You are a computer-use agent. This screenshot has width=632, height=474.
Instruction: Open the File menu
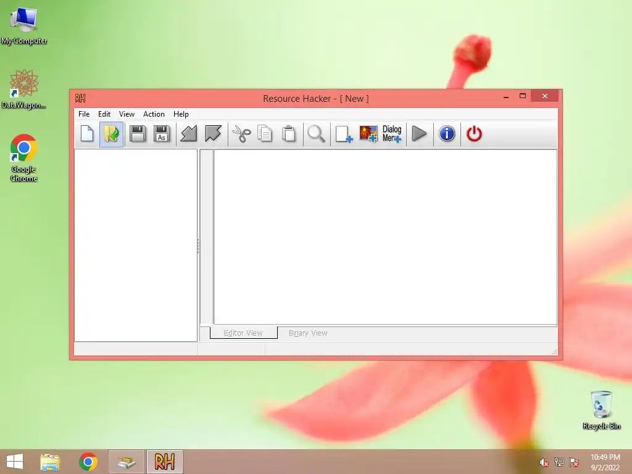(x=84, y=114)
